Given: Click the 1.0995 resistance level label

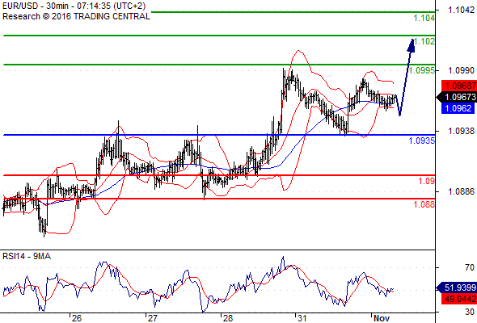Looking at the screenshot, I should coord(422,70).
